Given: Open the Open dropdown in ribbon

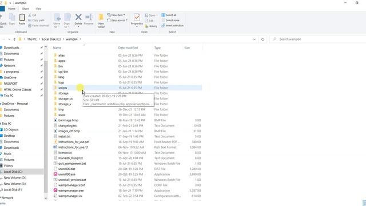Looking at the screenshot, I should tap(150, 15).
